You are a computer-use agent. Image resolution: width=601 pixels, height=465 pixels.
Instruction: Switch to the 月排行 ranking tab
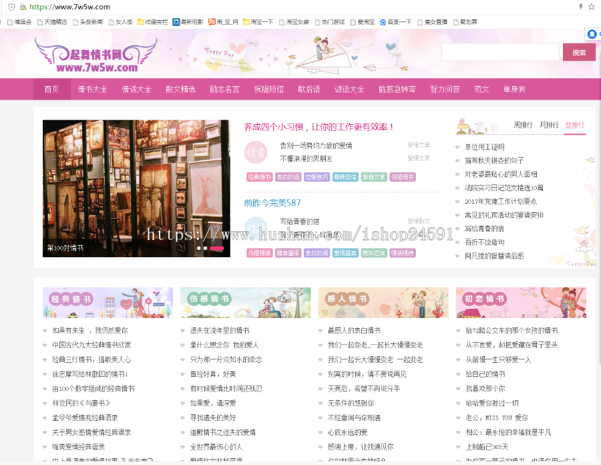click(x=550, y=125)
